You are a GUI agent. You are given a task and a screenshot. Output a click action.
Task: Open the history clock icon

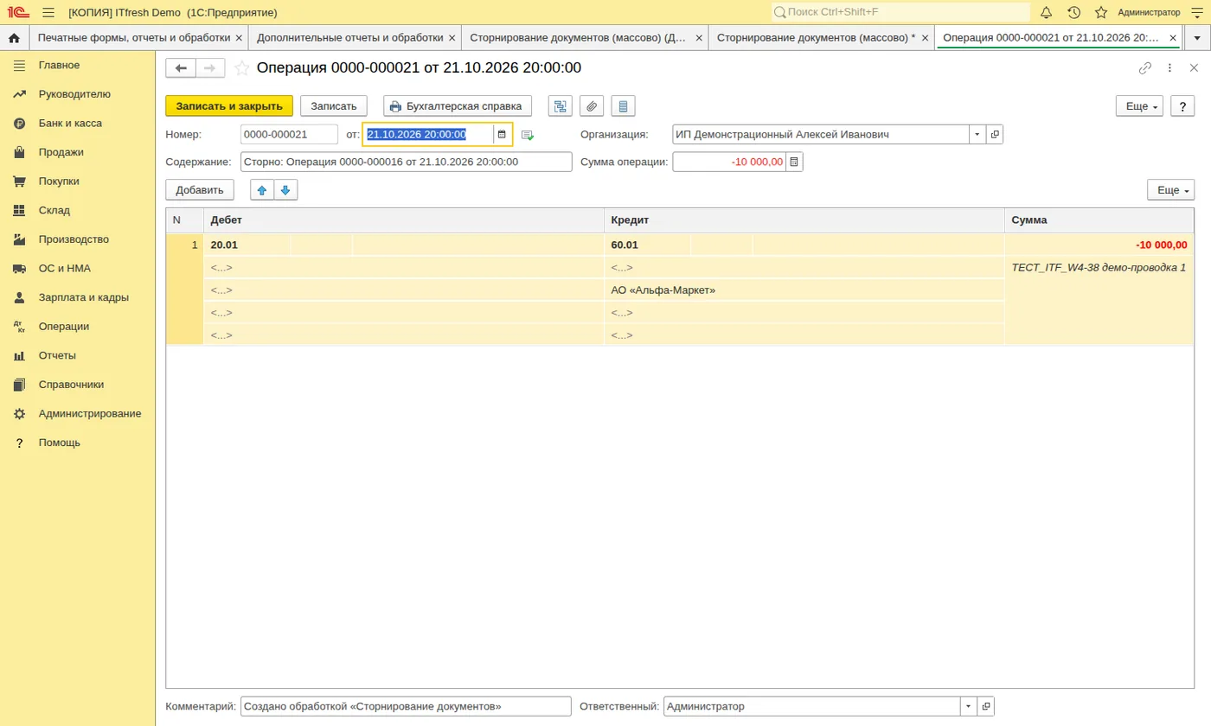click(x=1073, y=12)
